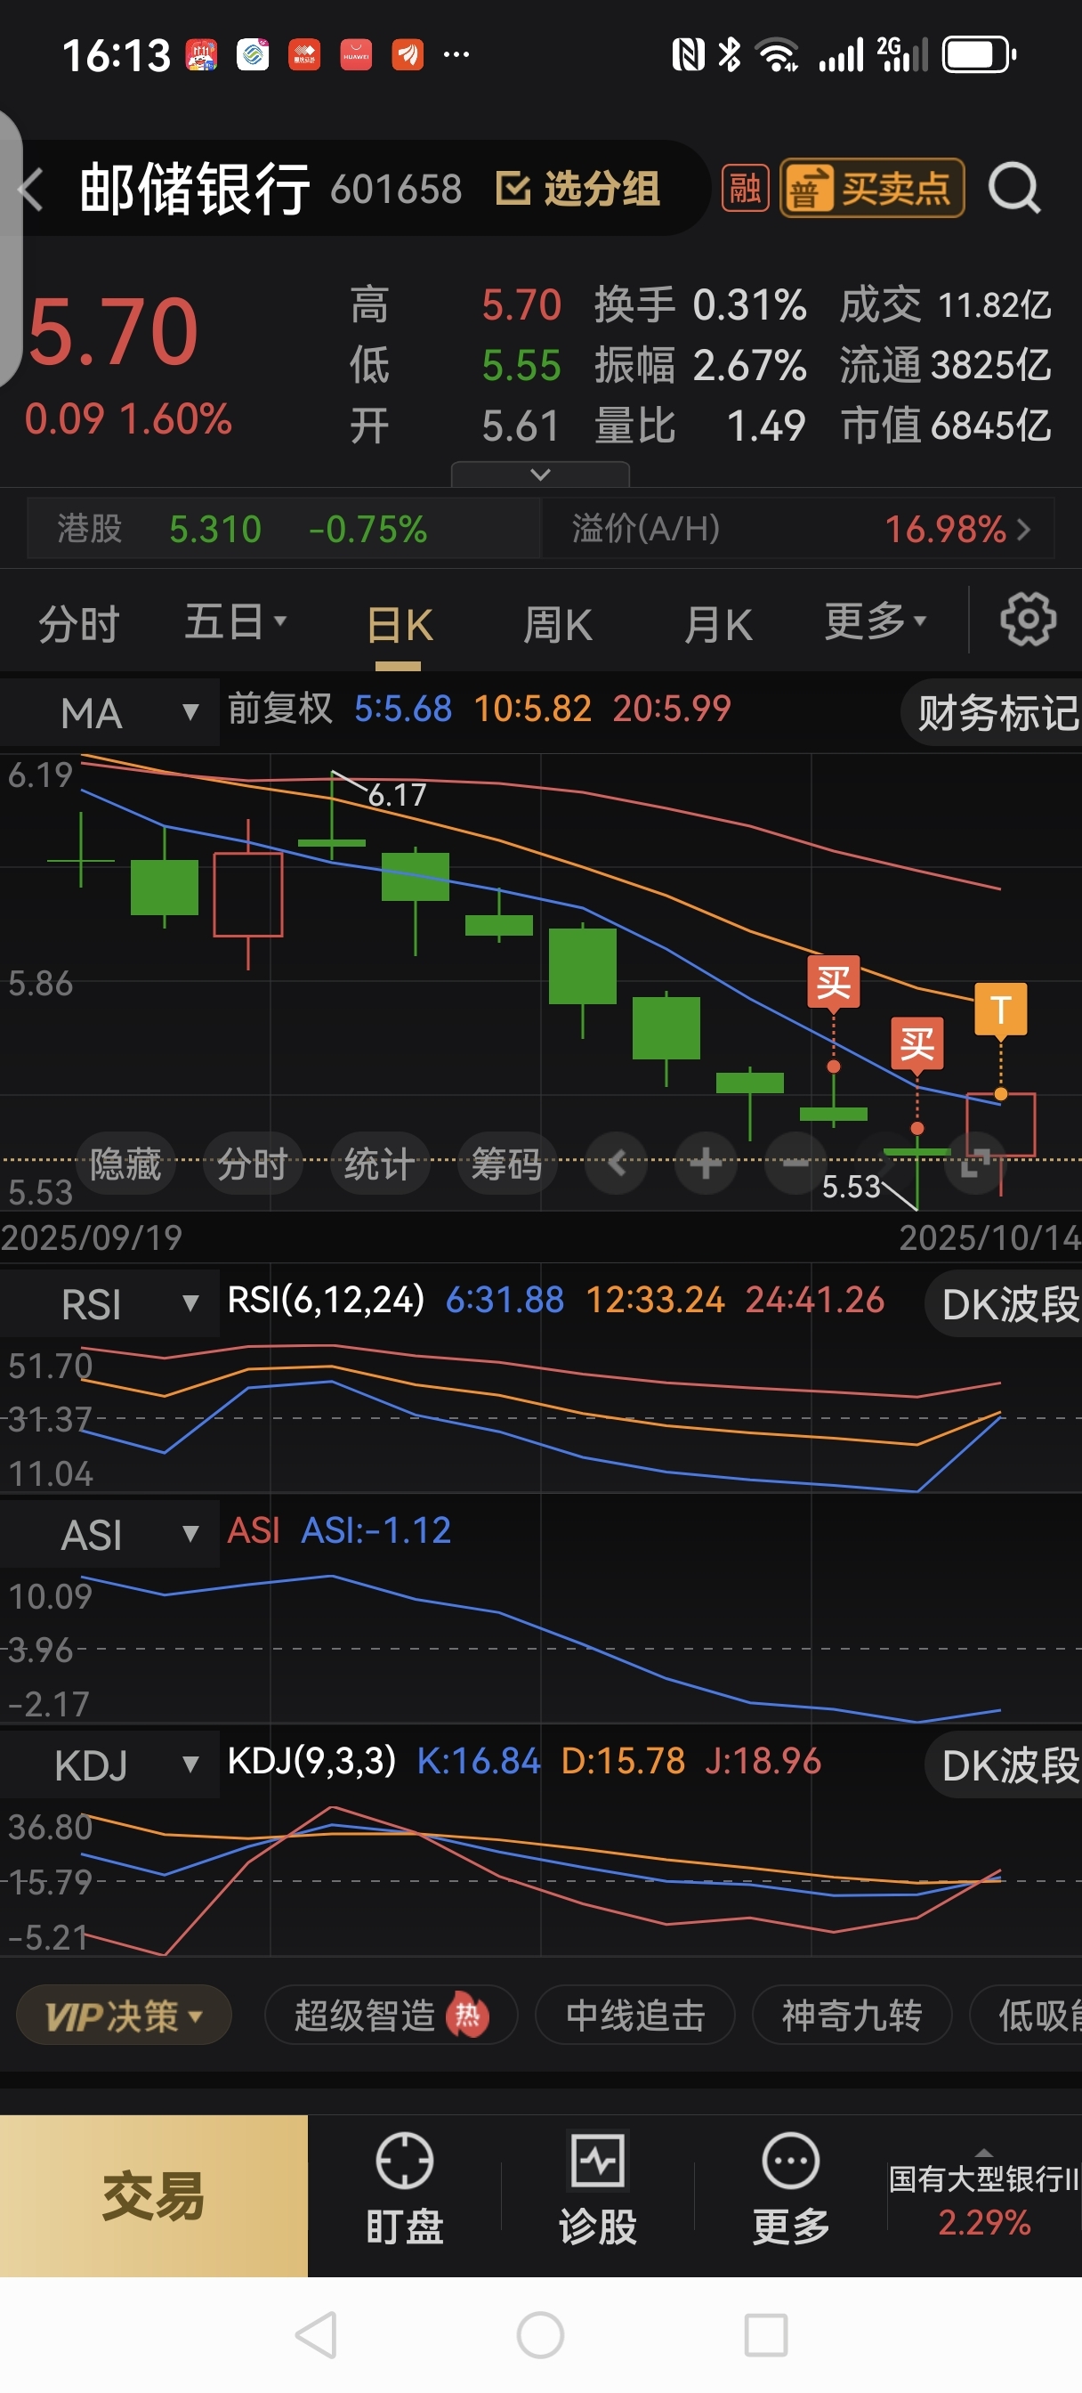Tap the orange T marker
The width and height of the screenshot is (1082, 2393).
1000,1009
